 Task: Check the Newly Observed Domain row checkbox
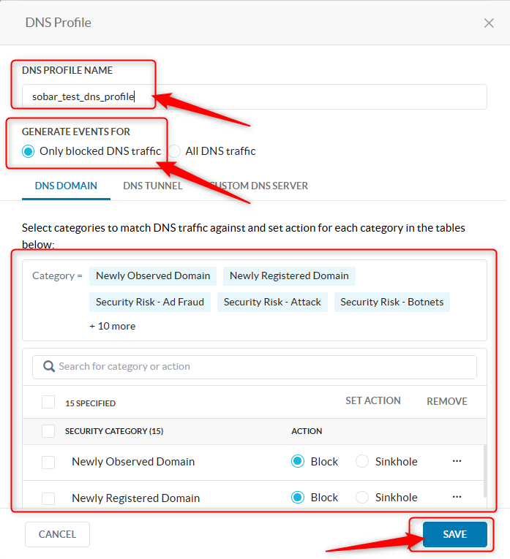pos(48,463)
